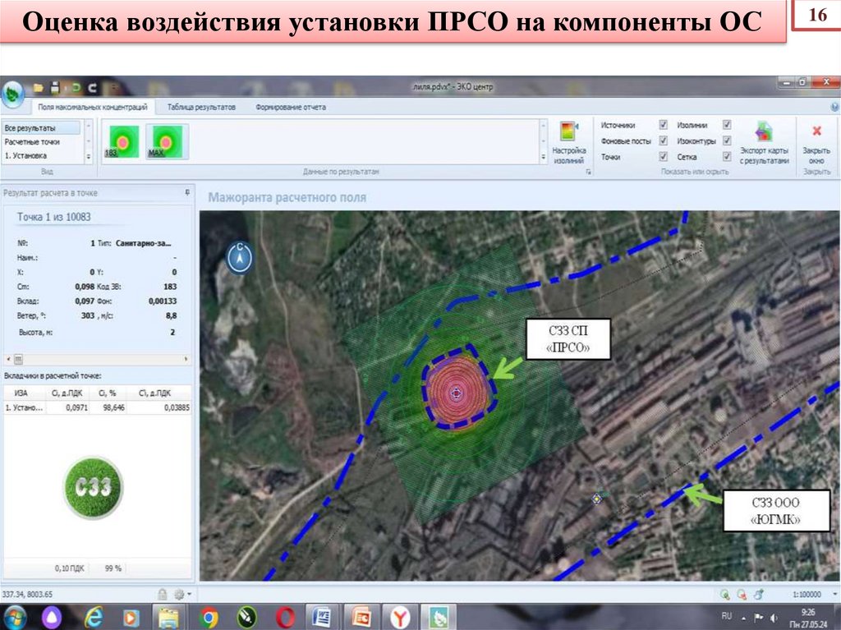Click the 1. Устано... row in contributors table
This screenshot has height=630, width=841.
97,407
